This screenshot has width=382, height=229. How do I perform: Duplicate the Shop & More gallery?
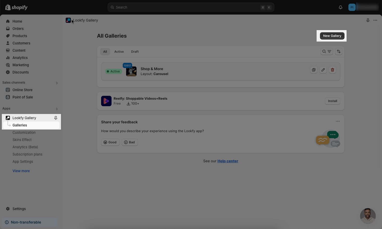(314, 70)
